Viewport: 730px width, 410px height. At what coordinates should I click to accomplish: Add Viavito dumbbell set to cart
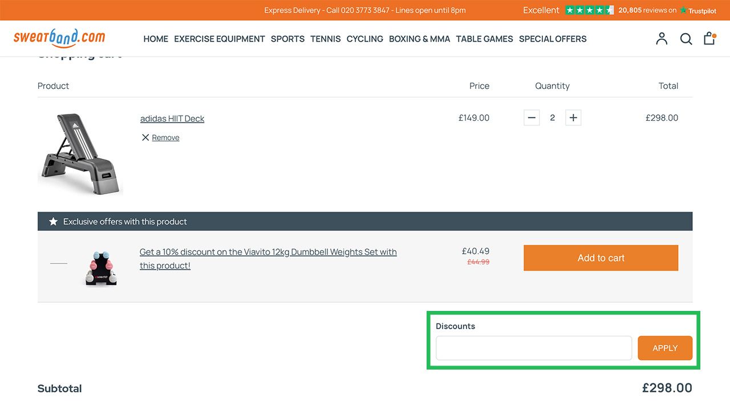pyautogui.click(x=601, y=258)
